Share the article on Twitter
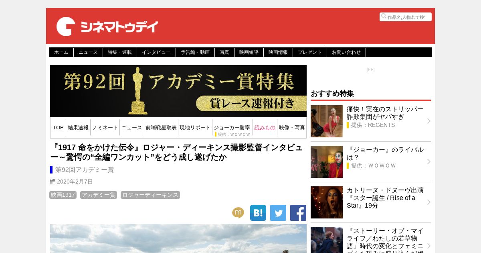 pos(278,213)
